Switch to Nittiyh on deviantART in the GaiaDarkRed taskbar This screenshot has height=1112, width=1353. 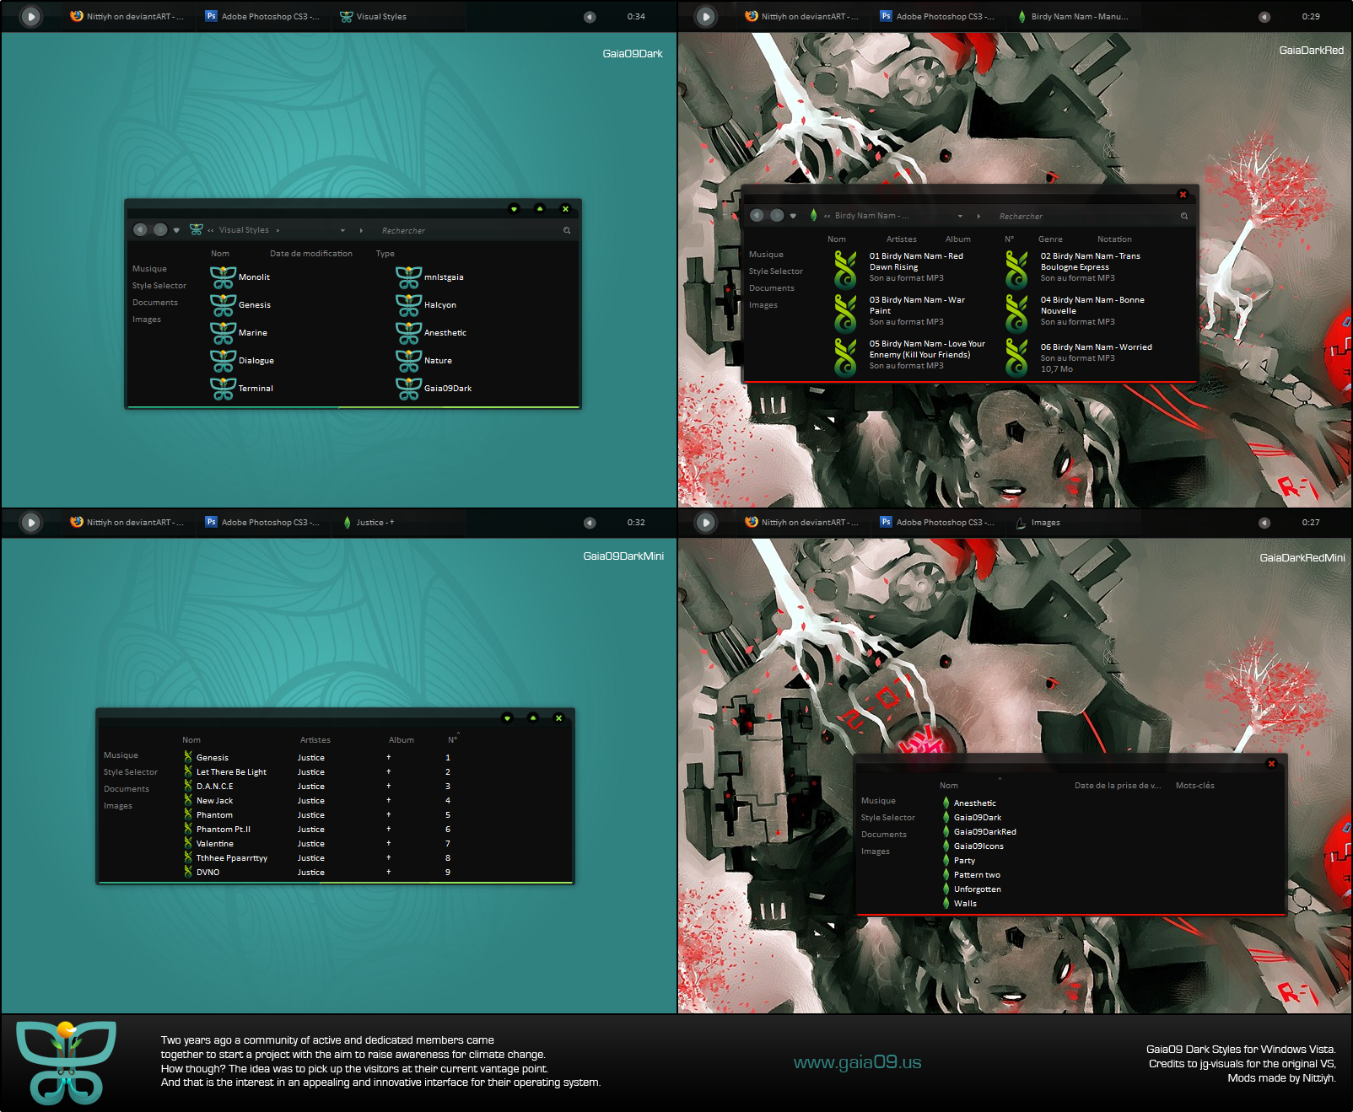[x=801, y=17]
